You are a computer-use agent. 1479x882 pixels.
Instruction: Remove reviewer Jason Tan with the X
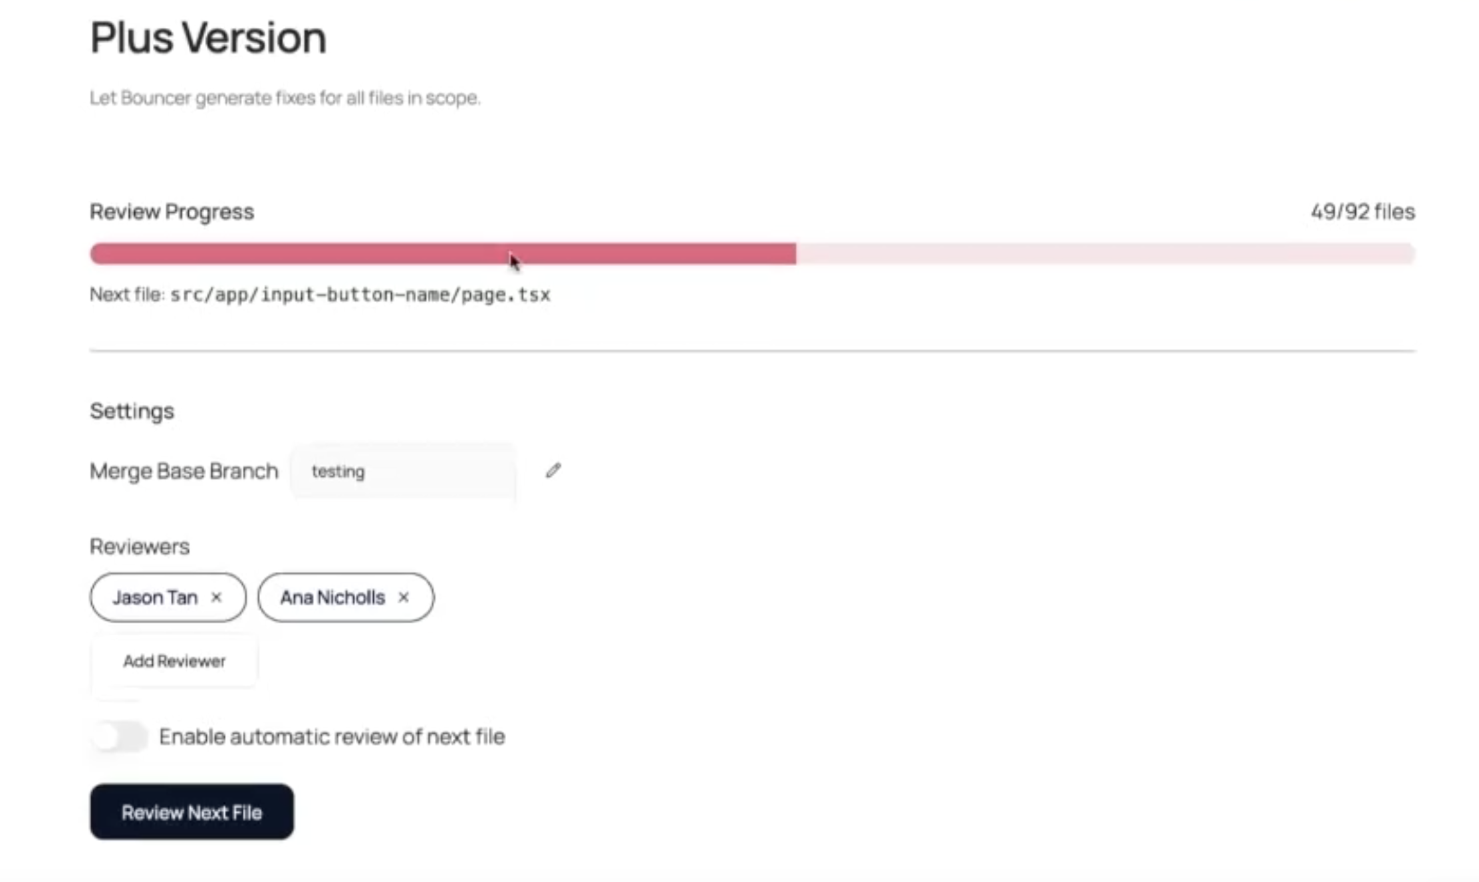216,597
